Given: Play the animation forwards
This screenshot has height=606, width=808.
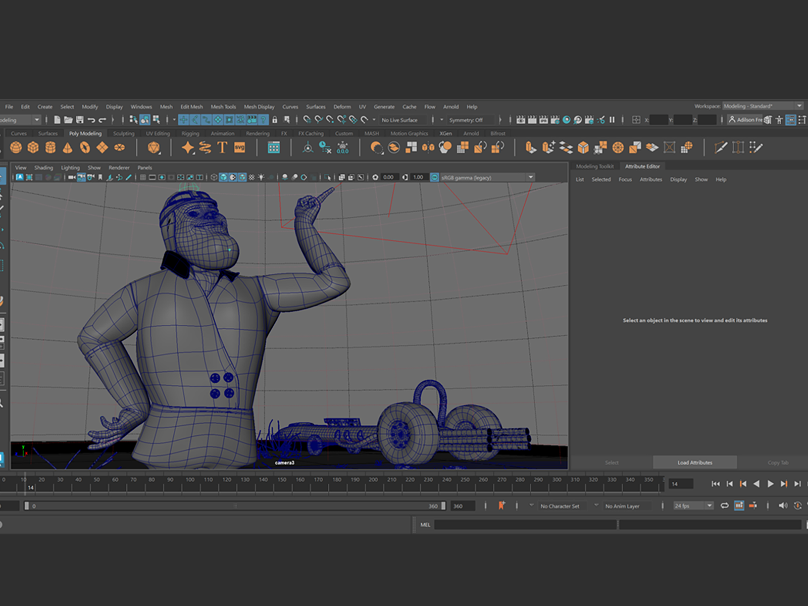Looking at the screenshot, I should (770, 484).
